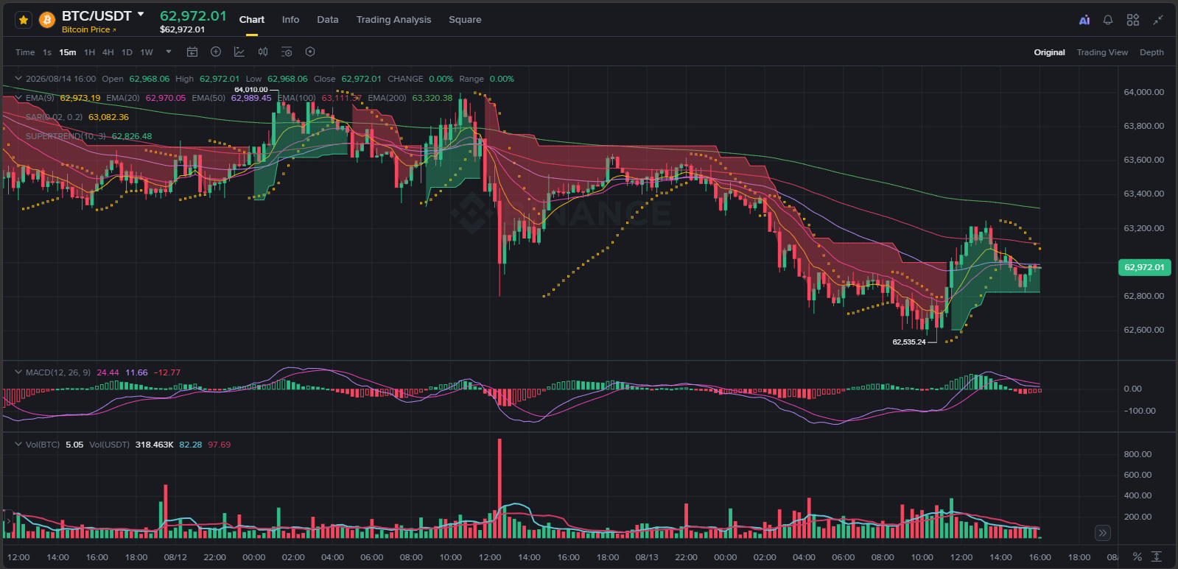Collapse the EMA indicator legend
The height and width of the screenshot is (569, 1178).
point(18,97)
